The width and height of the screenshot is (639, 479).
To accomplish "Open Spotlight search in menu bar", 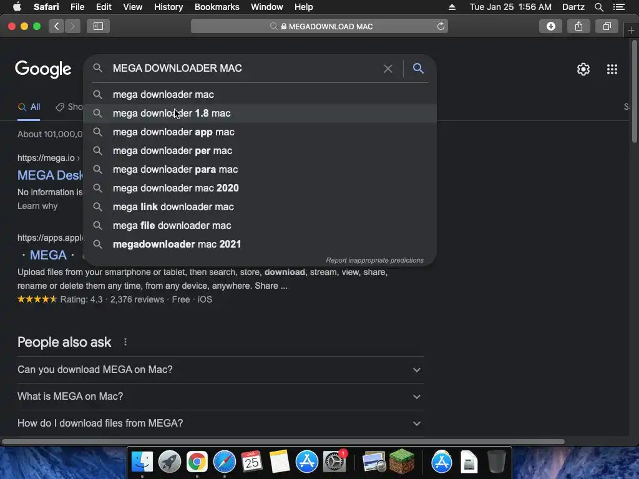I will [598, 7].
